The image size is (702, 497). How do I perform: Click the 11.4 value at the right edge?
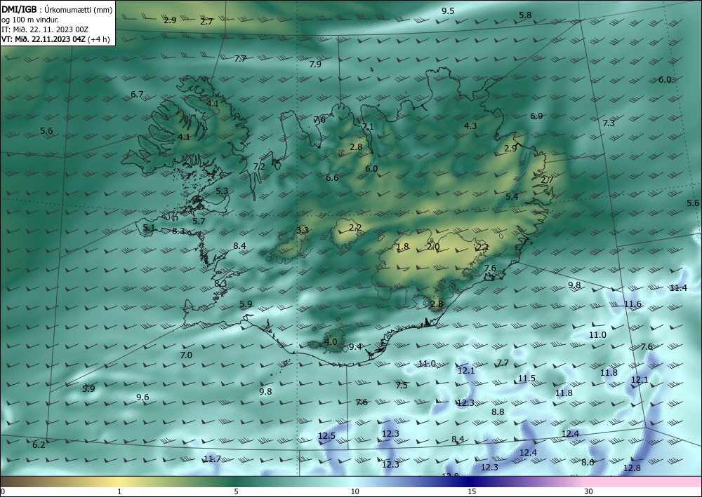678,288
